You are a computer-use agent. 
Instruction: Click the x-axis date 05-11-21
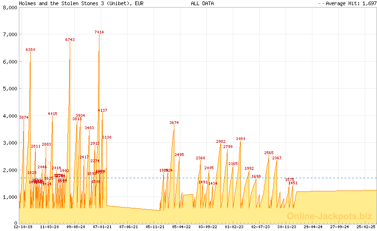pyautogui.click(x=155, y=227)
